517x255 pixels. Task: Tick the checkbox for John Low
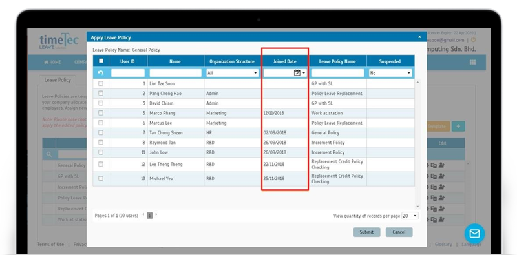click(101, 152)
